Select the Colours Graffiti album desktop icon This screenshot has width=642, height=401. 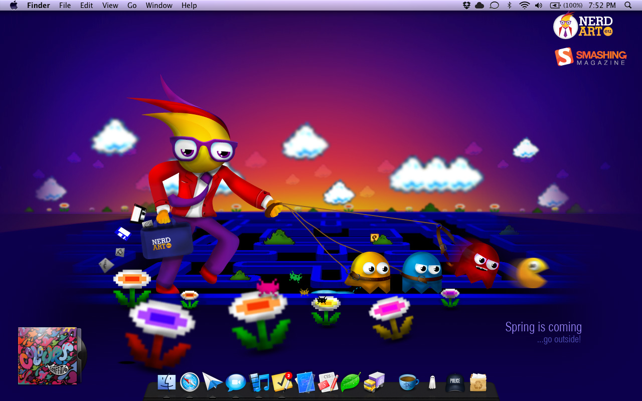tap(52, 356)
